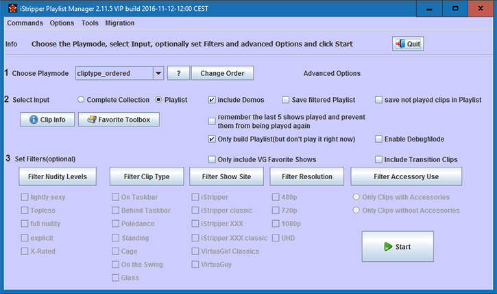Click the Change Order button
The height and width of the screenshot is (294, 497).
point(222,73)
